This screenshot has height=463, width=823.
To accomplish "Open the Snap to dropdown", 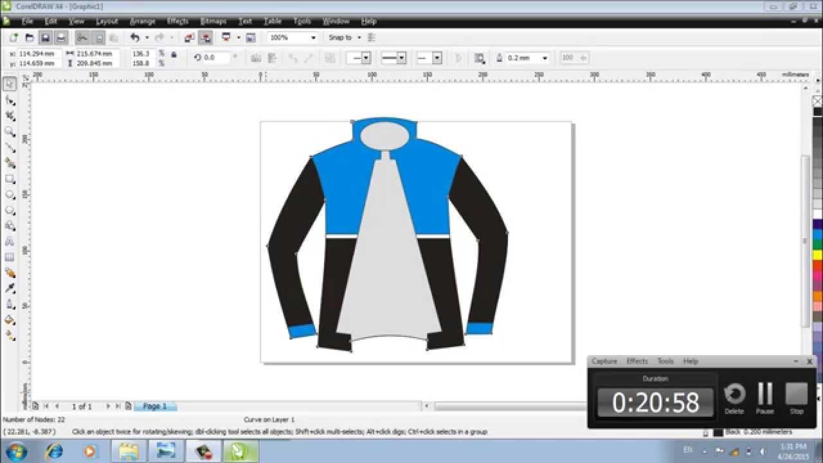I will [x=359, y=38].
